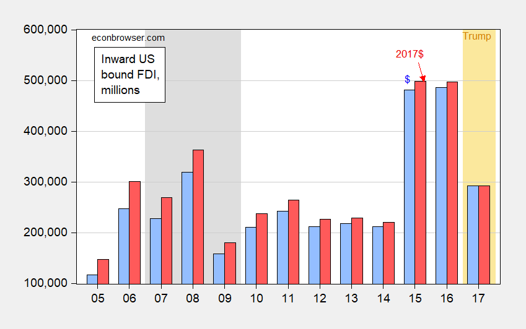Select the blue bar for year 13

346,254
